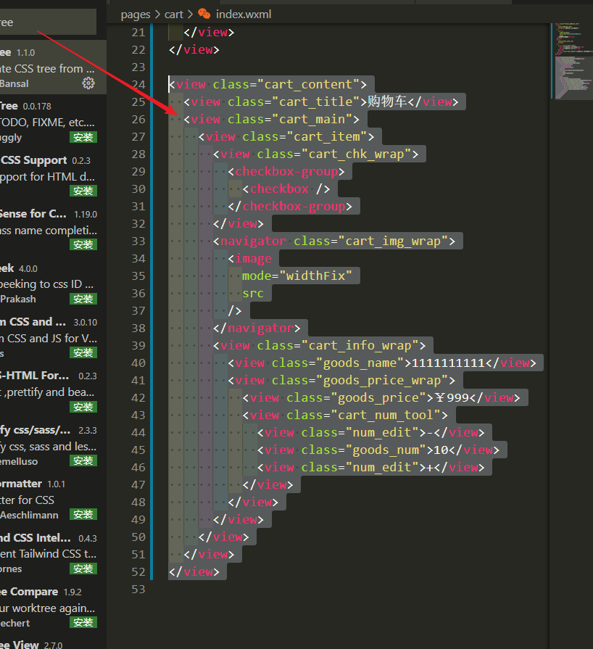The height and width of the screenshot is (649, 593).
Task: Install the CSS Support 0.2.3 extension
Action: [83, 191]
